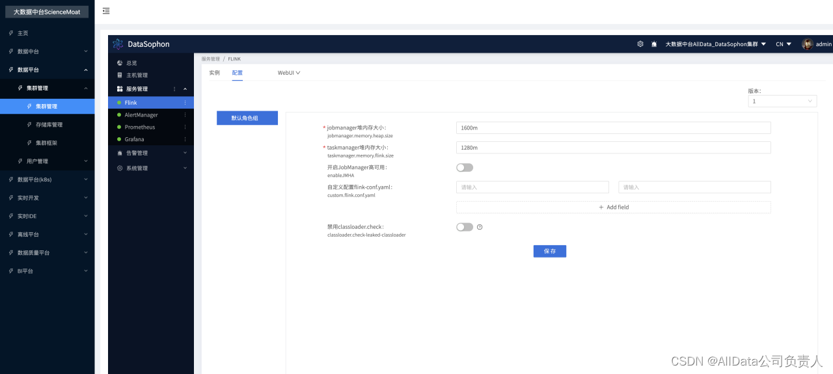Image resolution: width=833 pixels, height=374 pixels.
Task: Click the sidebar collapse icon at top
Action: click(106, 10)
